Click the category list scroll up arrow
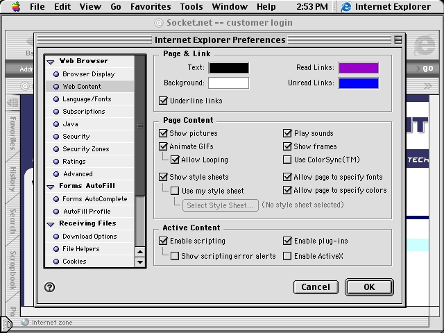The height and width of the screenshot is (333, 444). [140, 251]
